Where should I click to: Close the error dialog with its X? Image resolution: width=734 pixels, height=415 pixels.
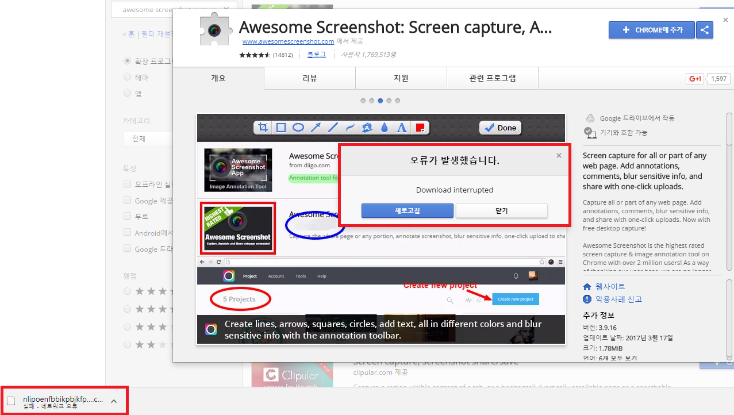click(x=559, y=155)
